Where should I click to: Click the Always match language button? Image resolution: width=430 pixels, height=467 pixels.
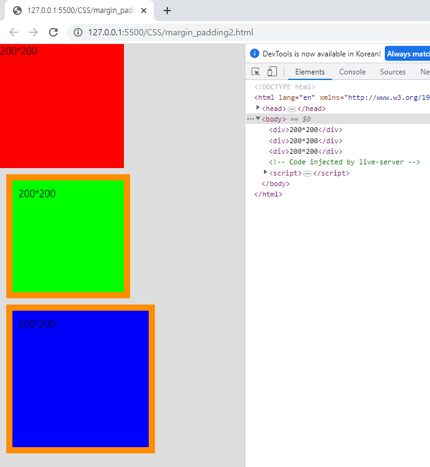click(x=407, y=53)
